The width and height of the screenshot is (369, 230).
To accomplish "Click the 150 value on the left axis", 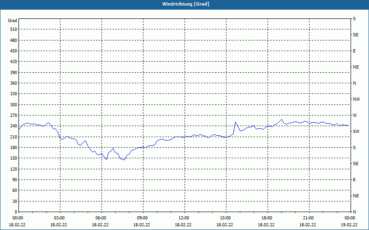I will pos(14,158).
